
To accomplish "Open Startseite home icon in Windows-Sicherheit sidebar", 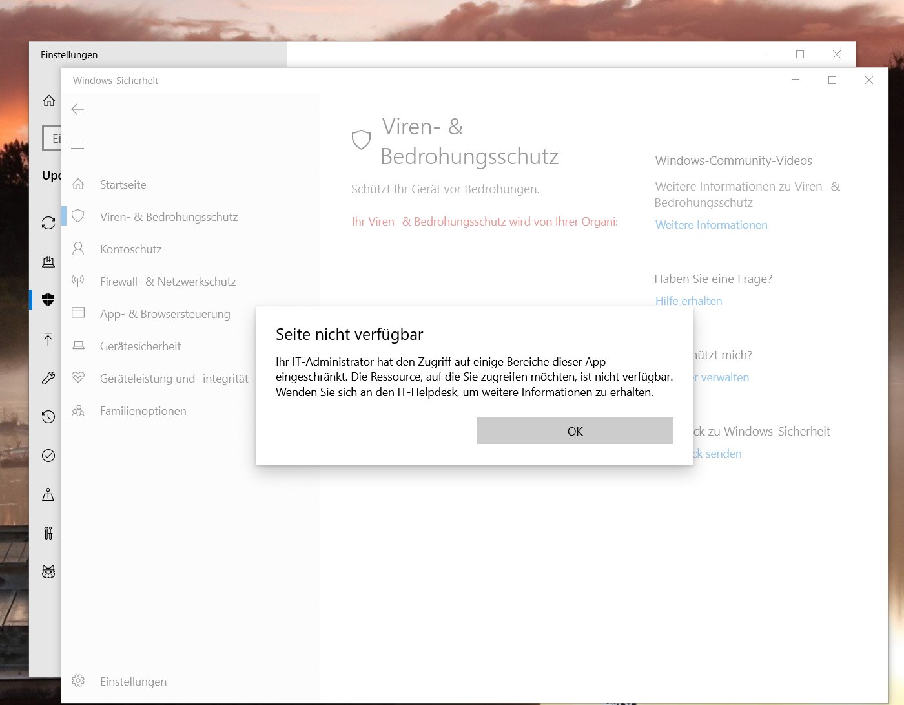I will pyautogui.click(x=78, y=184).
